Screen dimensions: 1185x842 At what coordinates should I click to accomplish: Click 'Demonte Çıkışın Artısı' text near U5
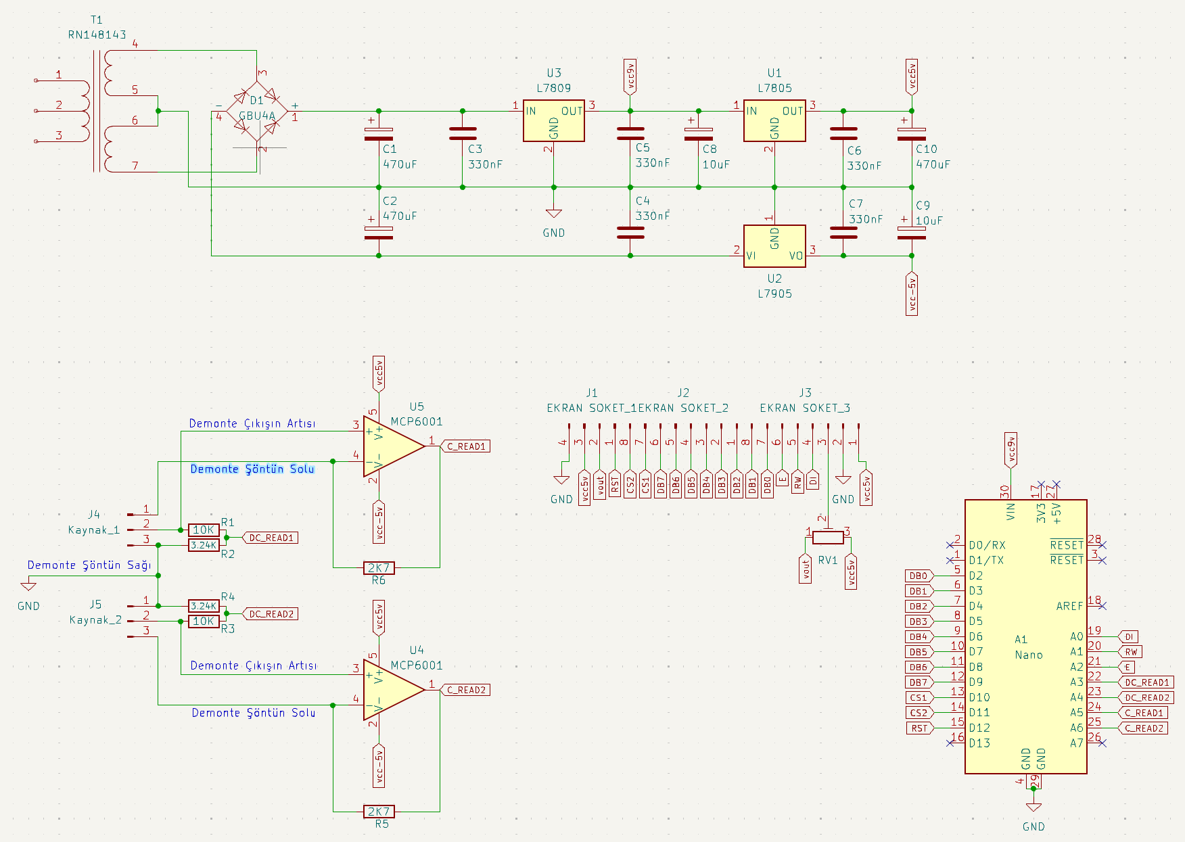[x=252, y=423]
